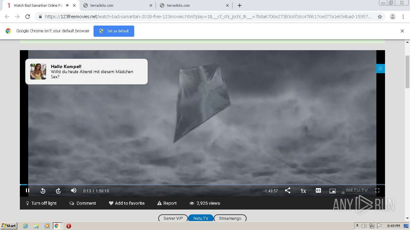
Task: Go back to the previous page
Action: click(x=7, y=17)
